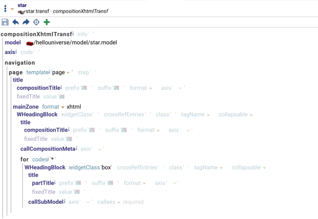
Task: Click the red star.model file icon
Action: point(30,43)
